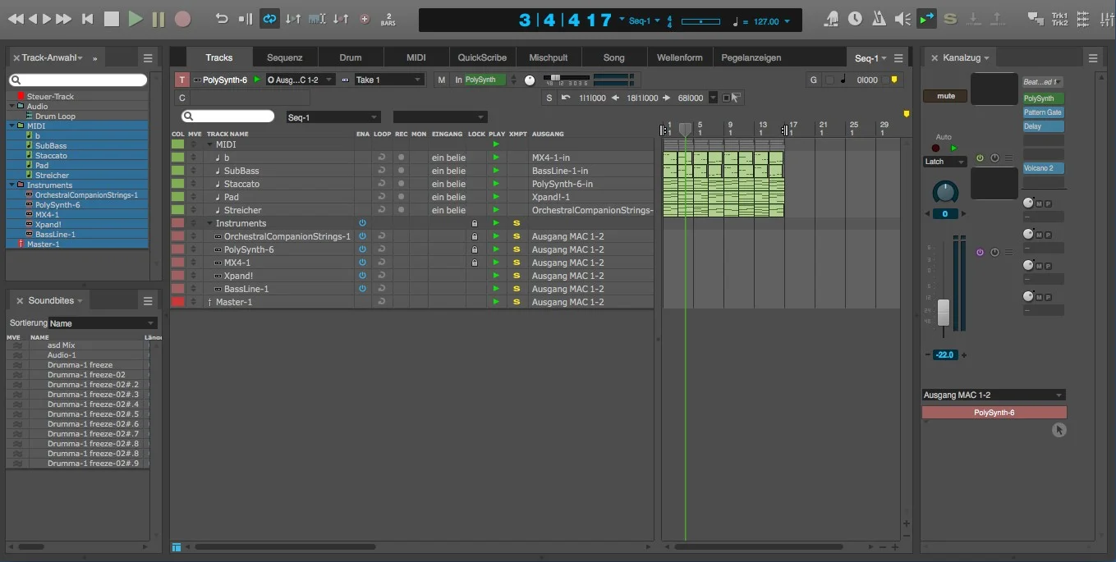Switch to the Tracks tab

coord(219,57)
